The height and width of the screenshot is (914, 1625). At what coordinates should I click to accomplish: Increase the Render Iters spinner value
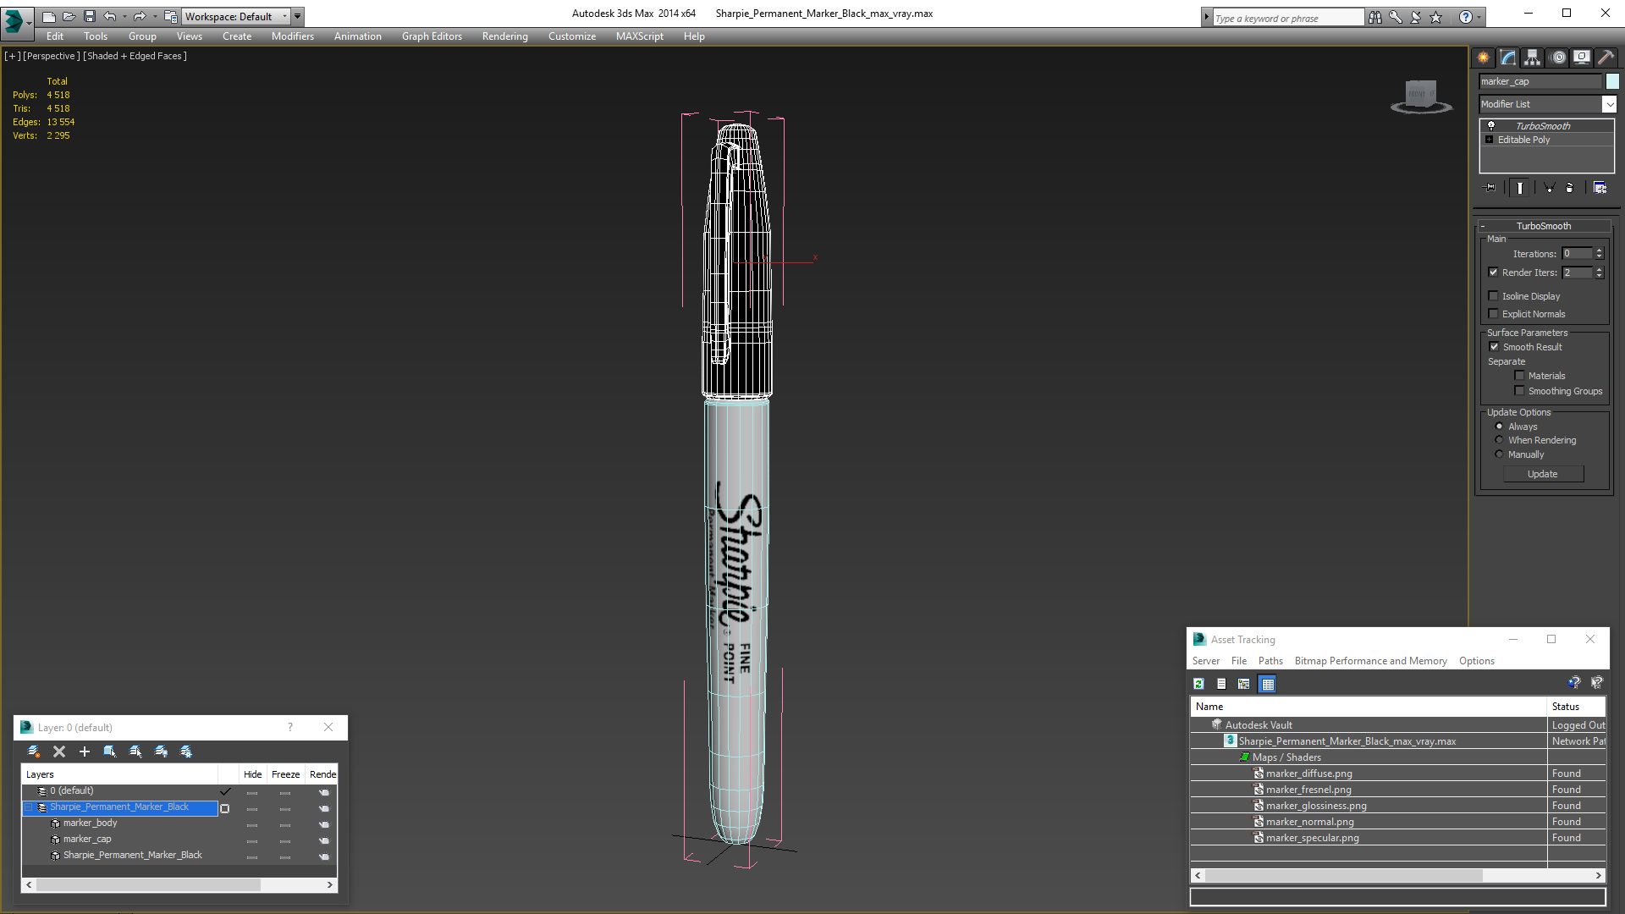pyautogui.click(x=1599, y=269)
